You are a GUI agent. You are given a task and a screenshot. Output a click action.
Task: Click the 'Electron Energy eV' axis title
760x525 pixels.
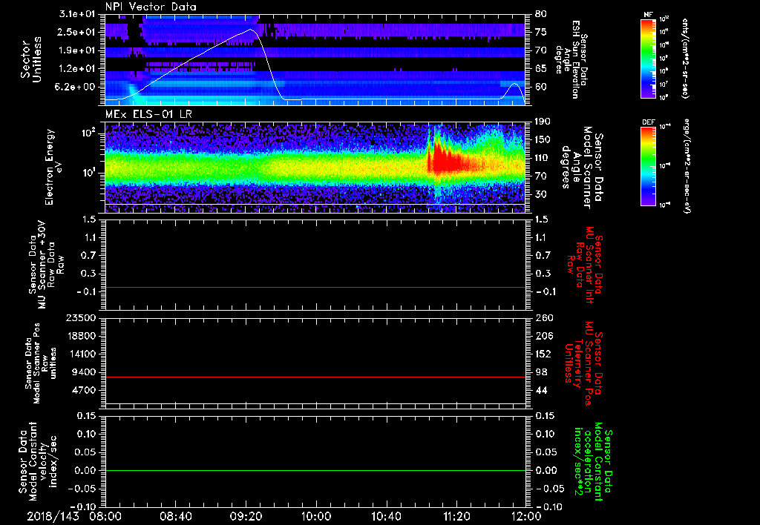tap(54, 168)
